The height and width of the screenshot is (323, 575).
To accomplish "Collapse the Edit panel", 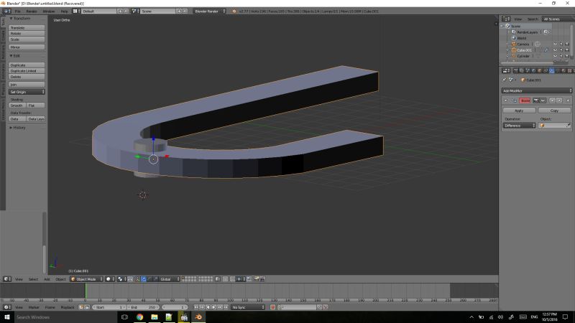I will [11, 56].
